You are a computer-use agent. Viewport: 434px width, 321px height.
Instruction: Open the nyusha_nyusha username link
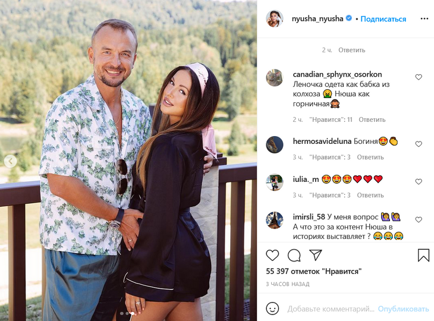point(317,19)
